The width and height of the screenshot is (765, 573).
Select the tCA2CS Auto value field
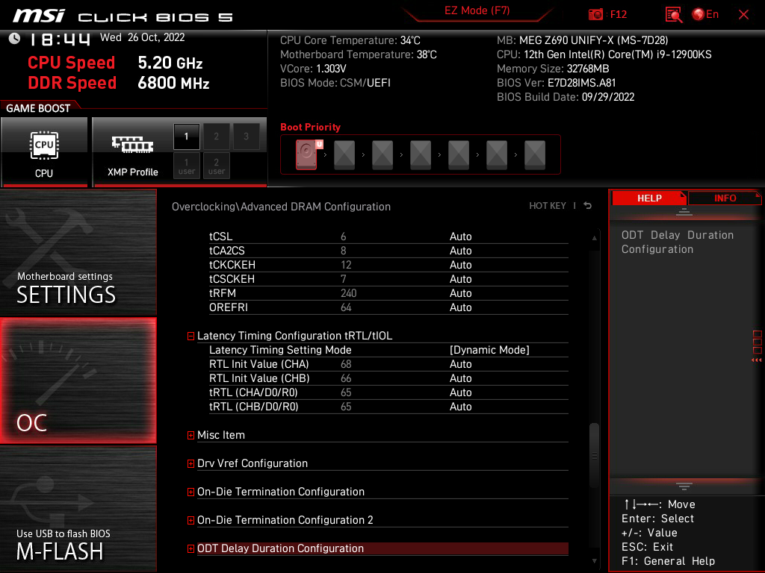pos(460,251)
